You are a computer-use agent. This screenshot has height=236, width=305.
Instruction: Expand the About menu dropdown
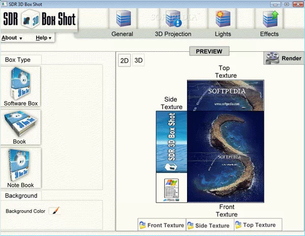point(12,38)
